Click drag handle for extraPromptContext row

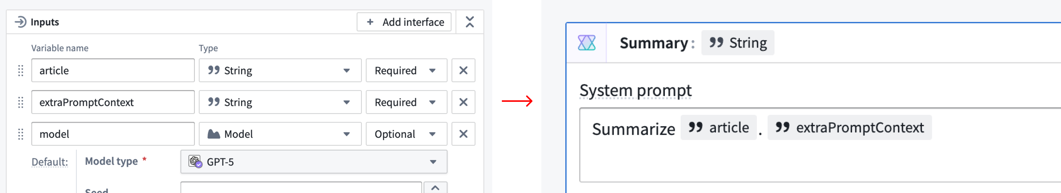[x=21, y=102]
